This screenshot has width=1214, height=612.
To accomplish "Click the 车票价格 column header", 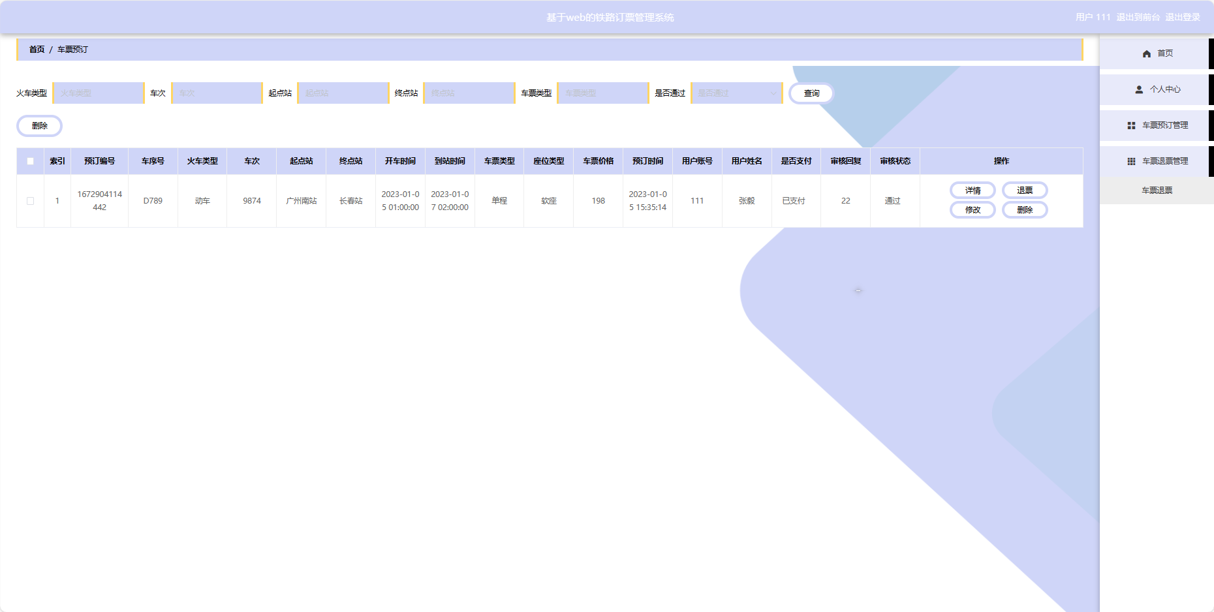I will 598,161.
